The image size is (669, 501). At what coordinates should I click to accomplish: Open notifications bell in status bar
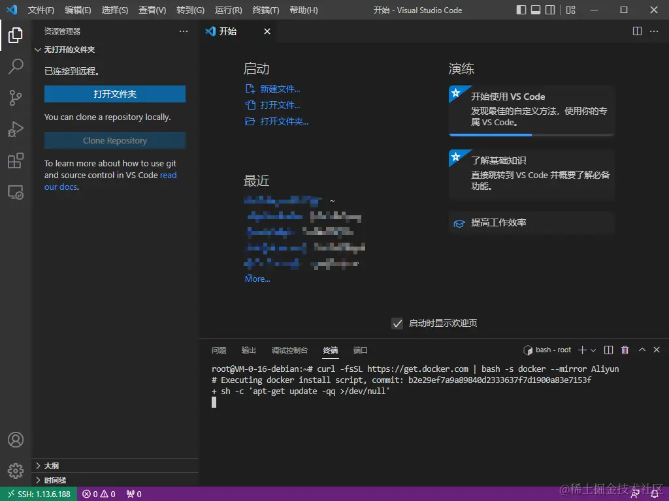(655, 494)
